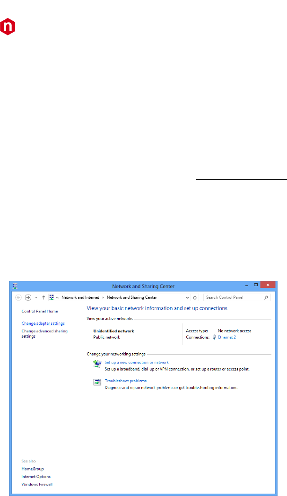The height and width of the screenshot is (496, 287).
Task: Click the search magnifier icon
Action: tap(266, 297)
